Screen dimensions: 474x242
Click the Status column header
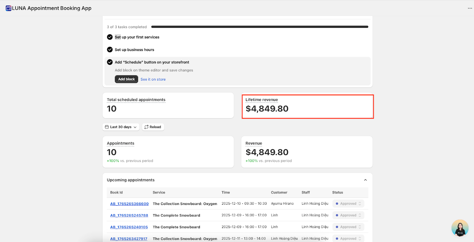[337, 193]
